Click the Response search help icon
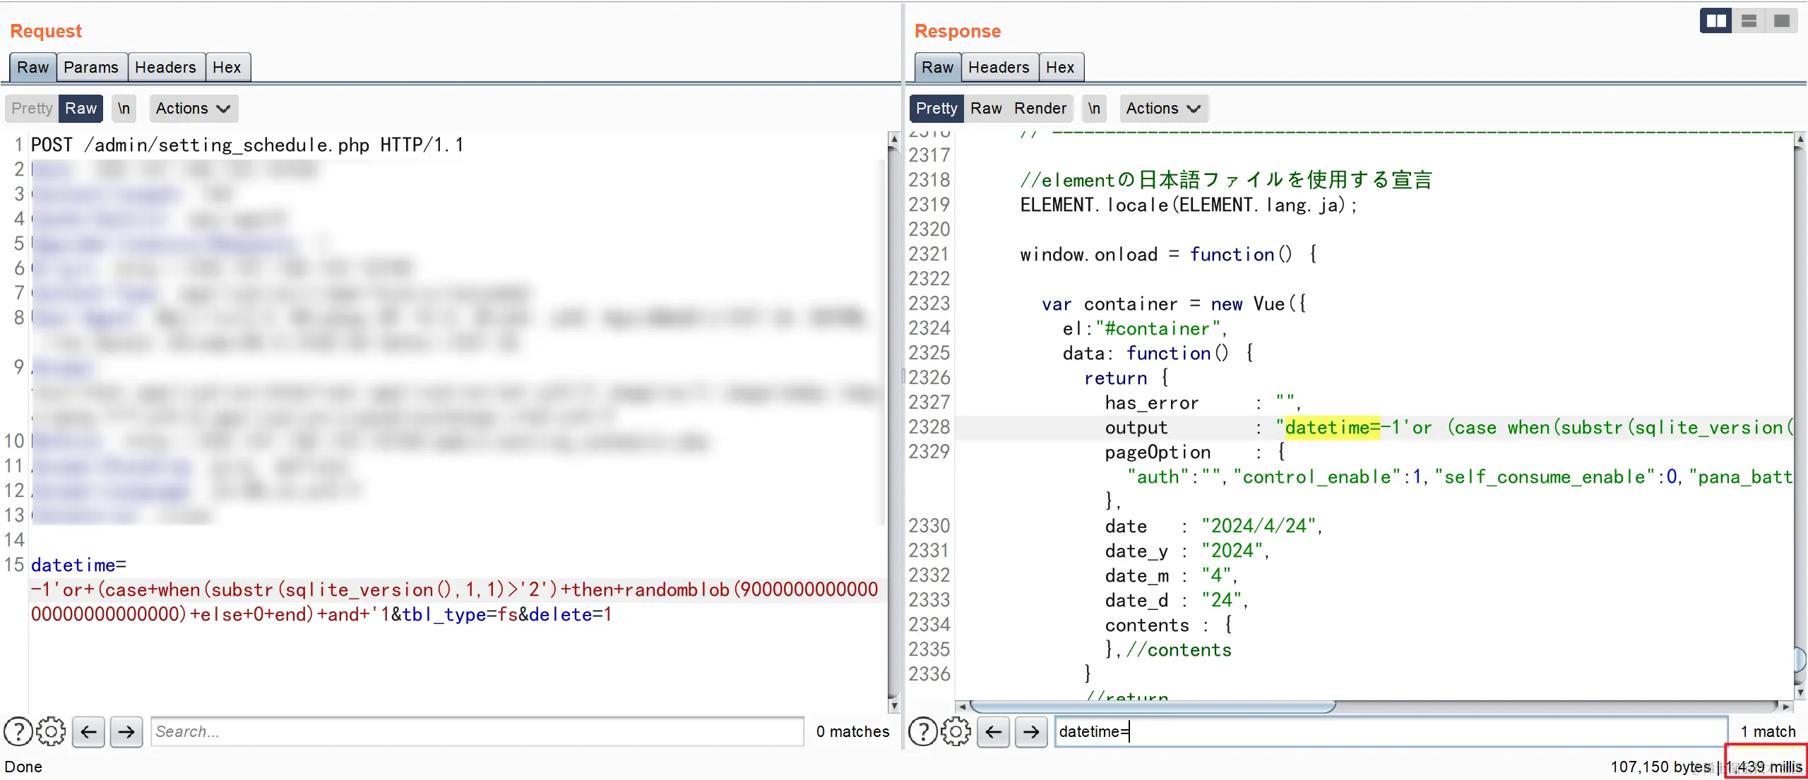The image size is (1808, 780). (922, 731)
